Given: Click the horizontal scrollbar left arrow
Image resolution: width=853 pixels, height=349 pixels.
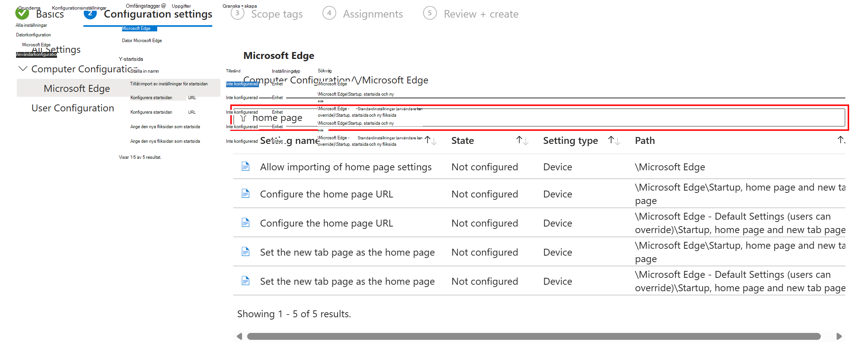Looking at the screenshot, I should point(239,336).
